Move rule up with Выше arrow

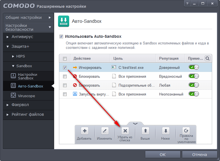145,131
